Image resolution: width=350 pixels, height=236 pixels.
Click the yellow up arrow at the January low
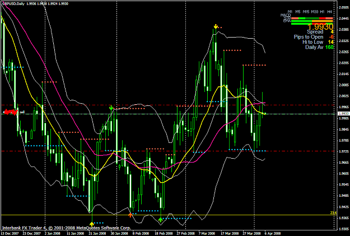[92, 224]
